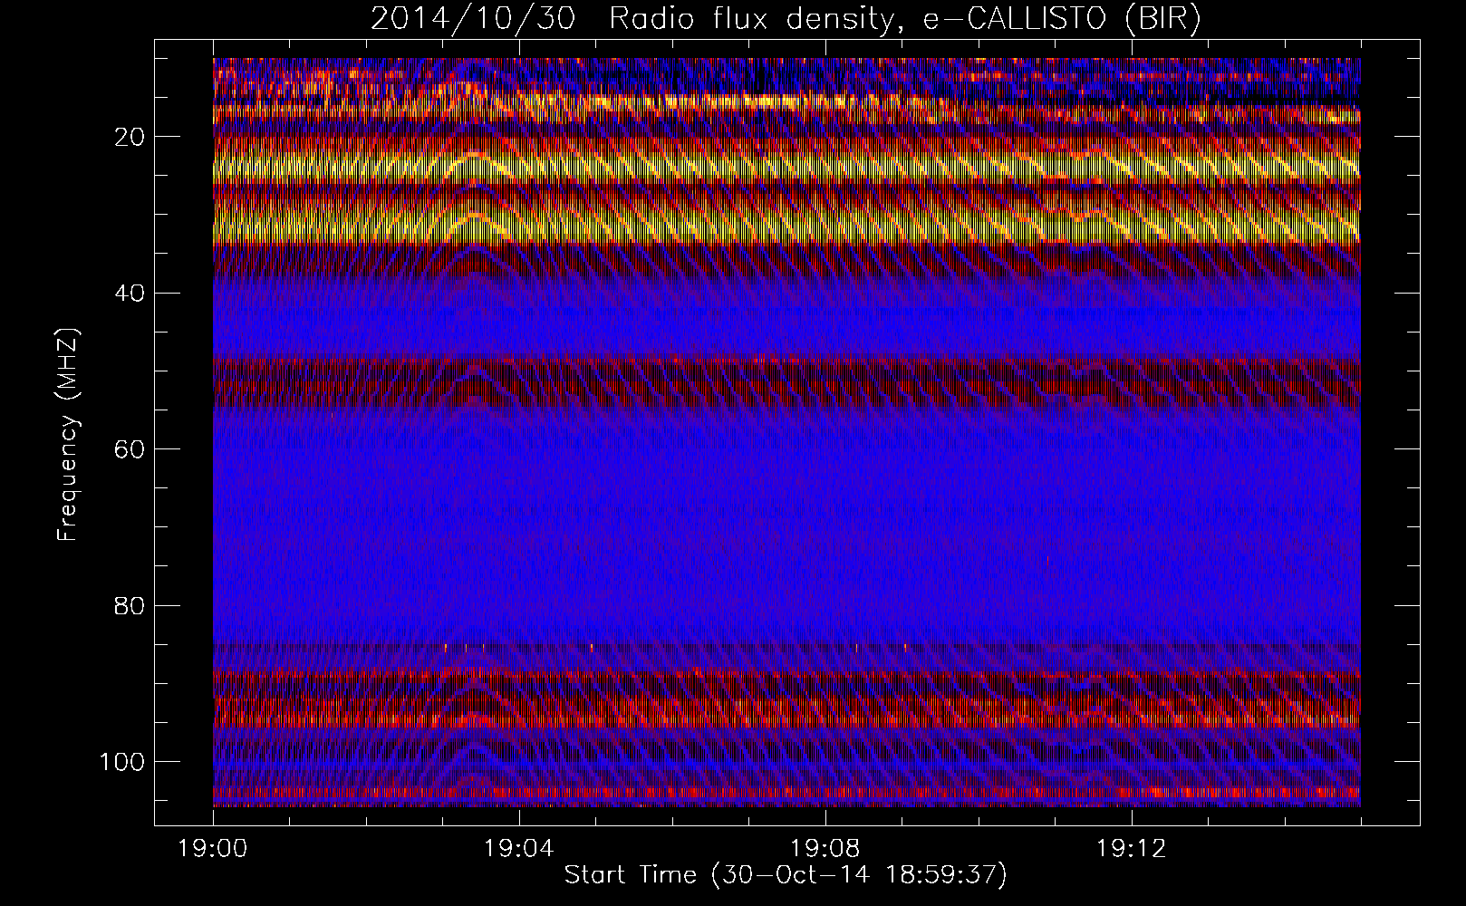
Task: Click the 'Frequency (MHZ)' y-axis label
Action: pyautogui.click(x=68, y=434)
